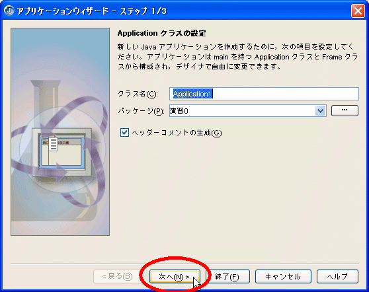
Task: Open help with the ヘルプ button
Action: 337,277
